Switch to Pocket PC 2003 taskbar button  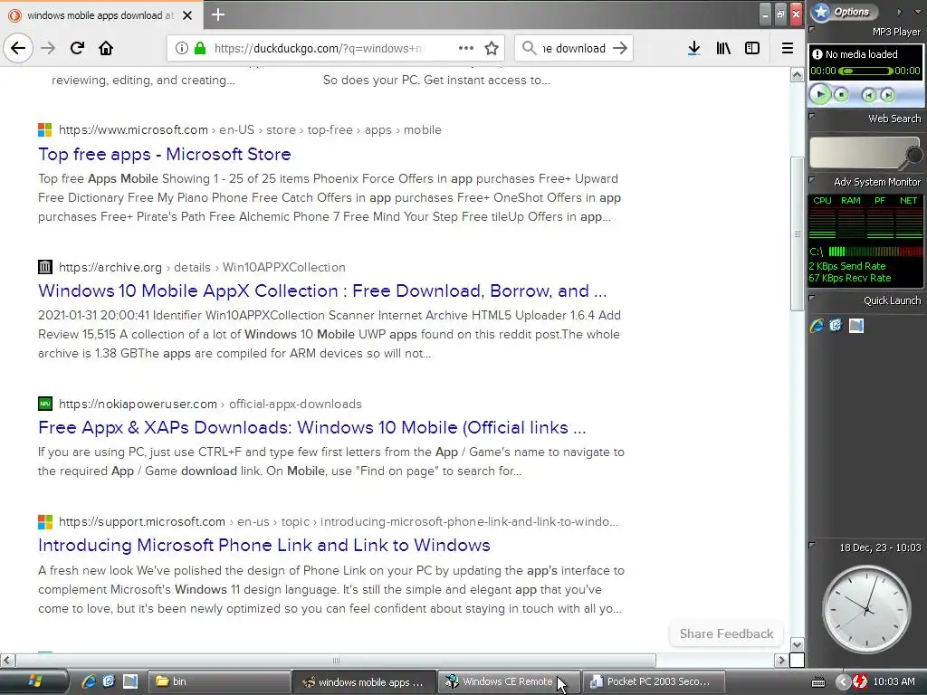[654, 681]
